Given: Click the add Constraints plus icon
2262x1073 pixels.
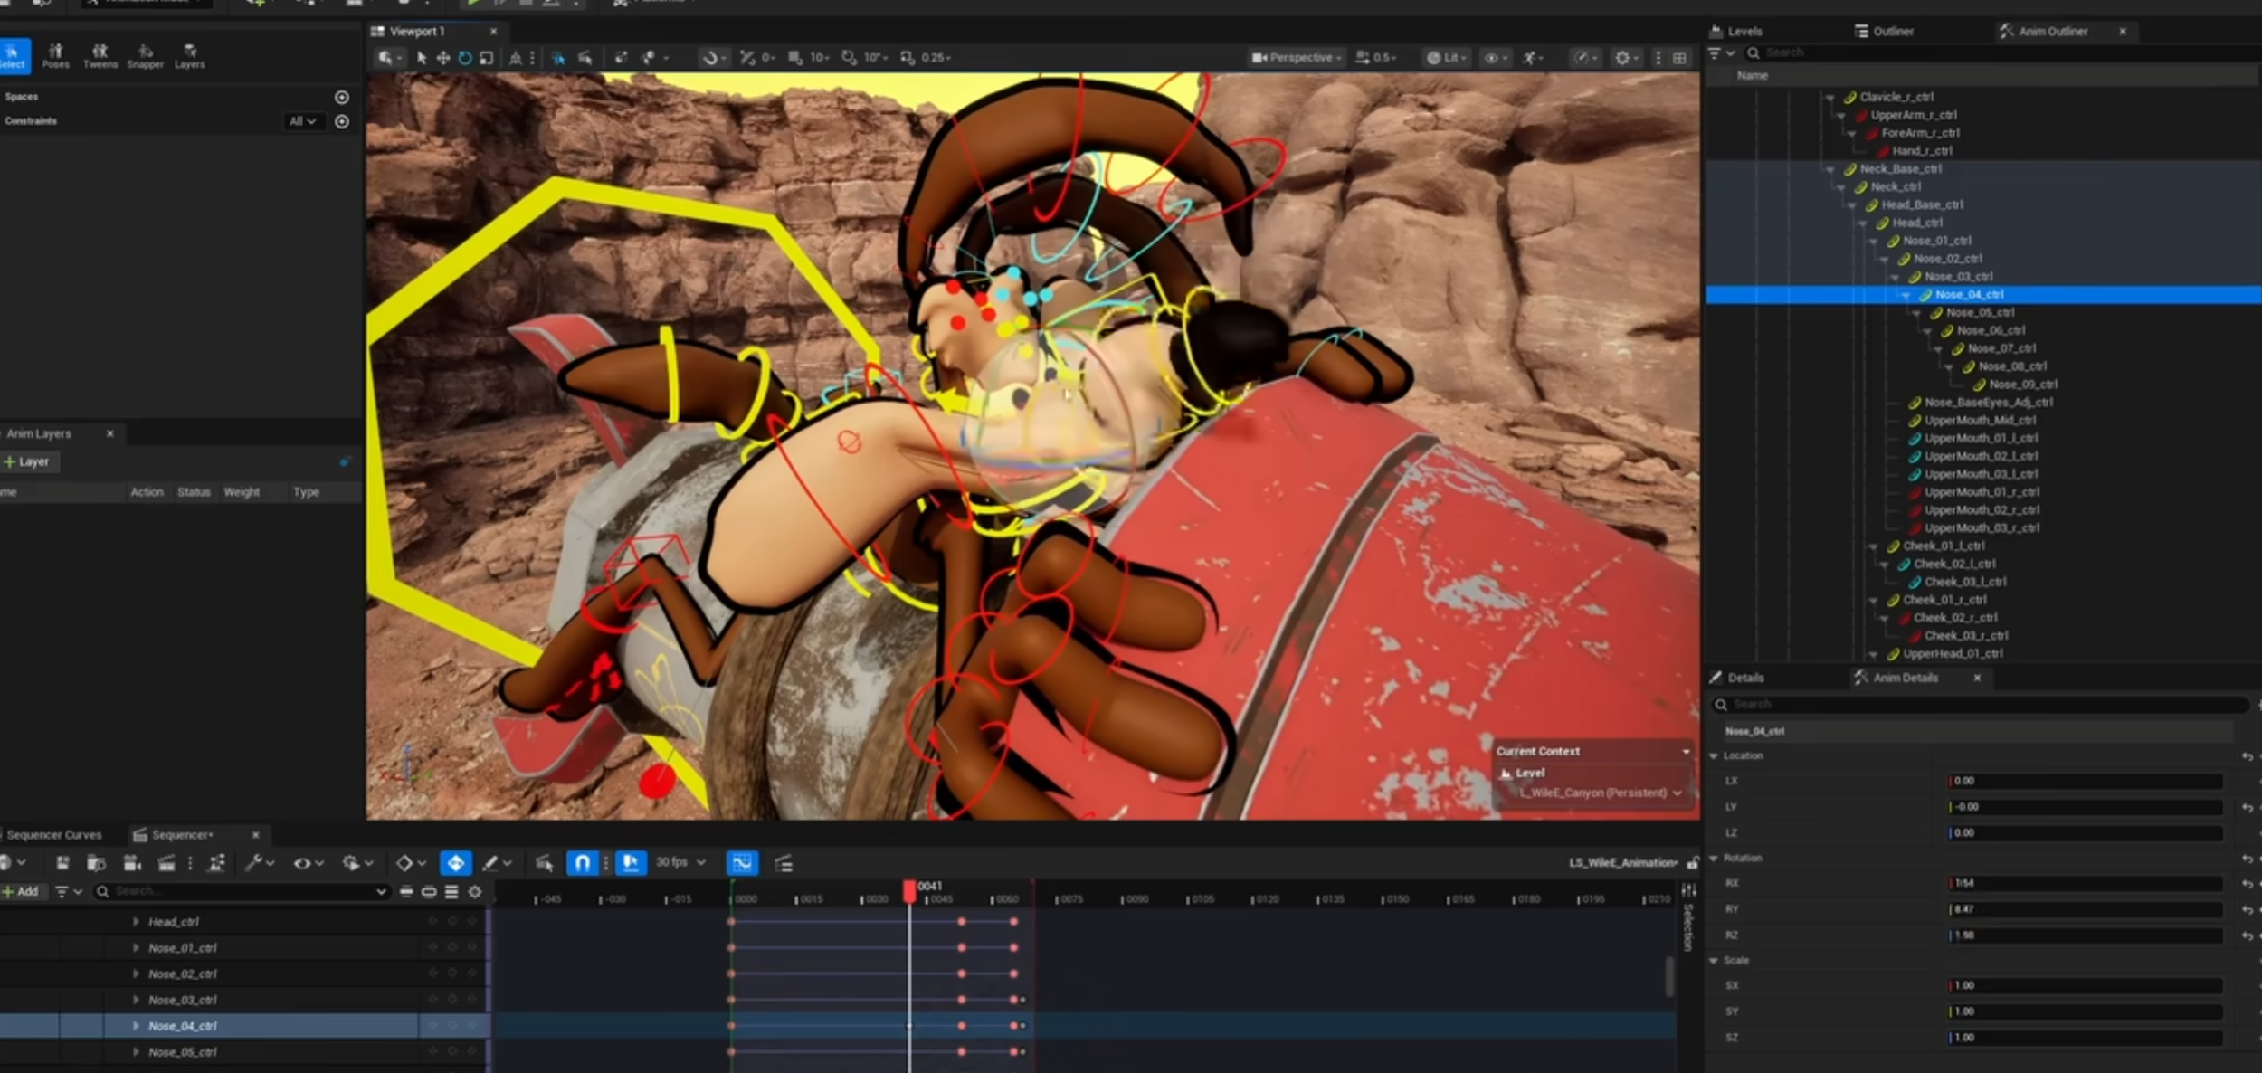Looking at the screenshot, I should tap(342, 121).
